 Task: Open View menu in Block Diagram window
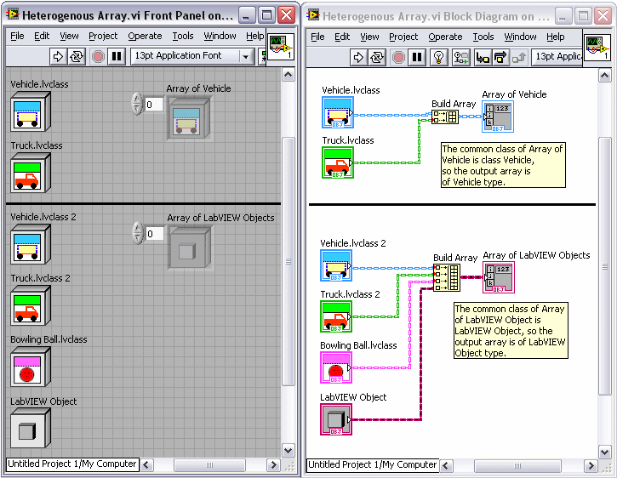tap(369, 37)
